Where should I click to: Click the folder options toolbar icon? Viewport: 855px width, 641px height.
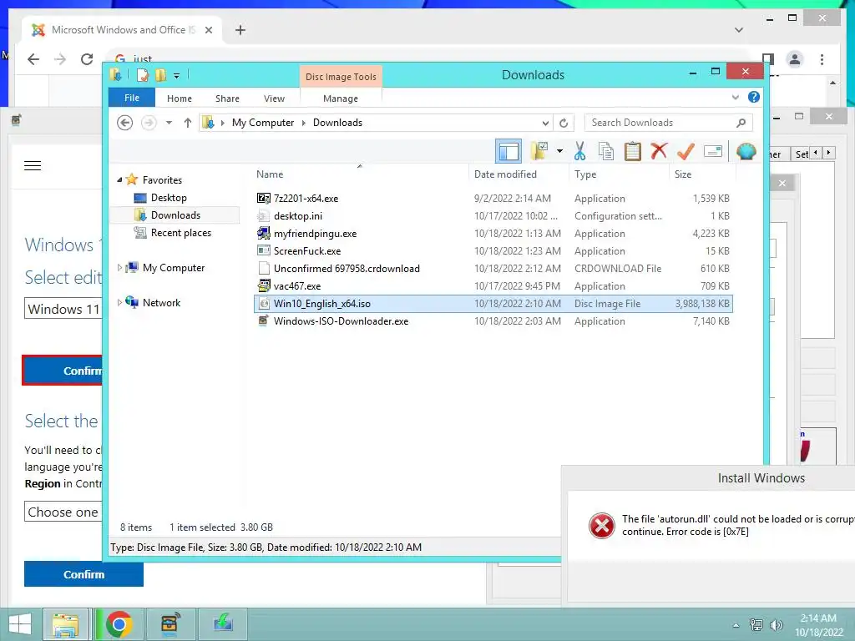pyautogui.click(x=540, y=151)
